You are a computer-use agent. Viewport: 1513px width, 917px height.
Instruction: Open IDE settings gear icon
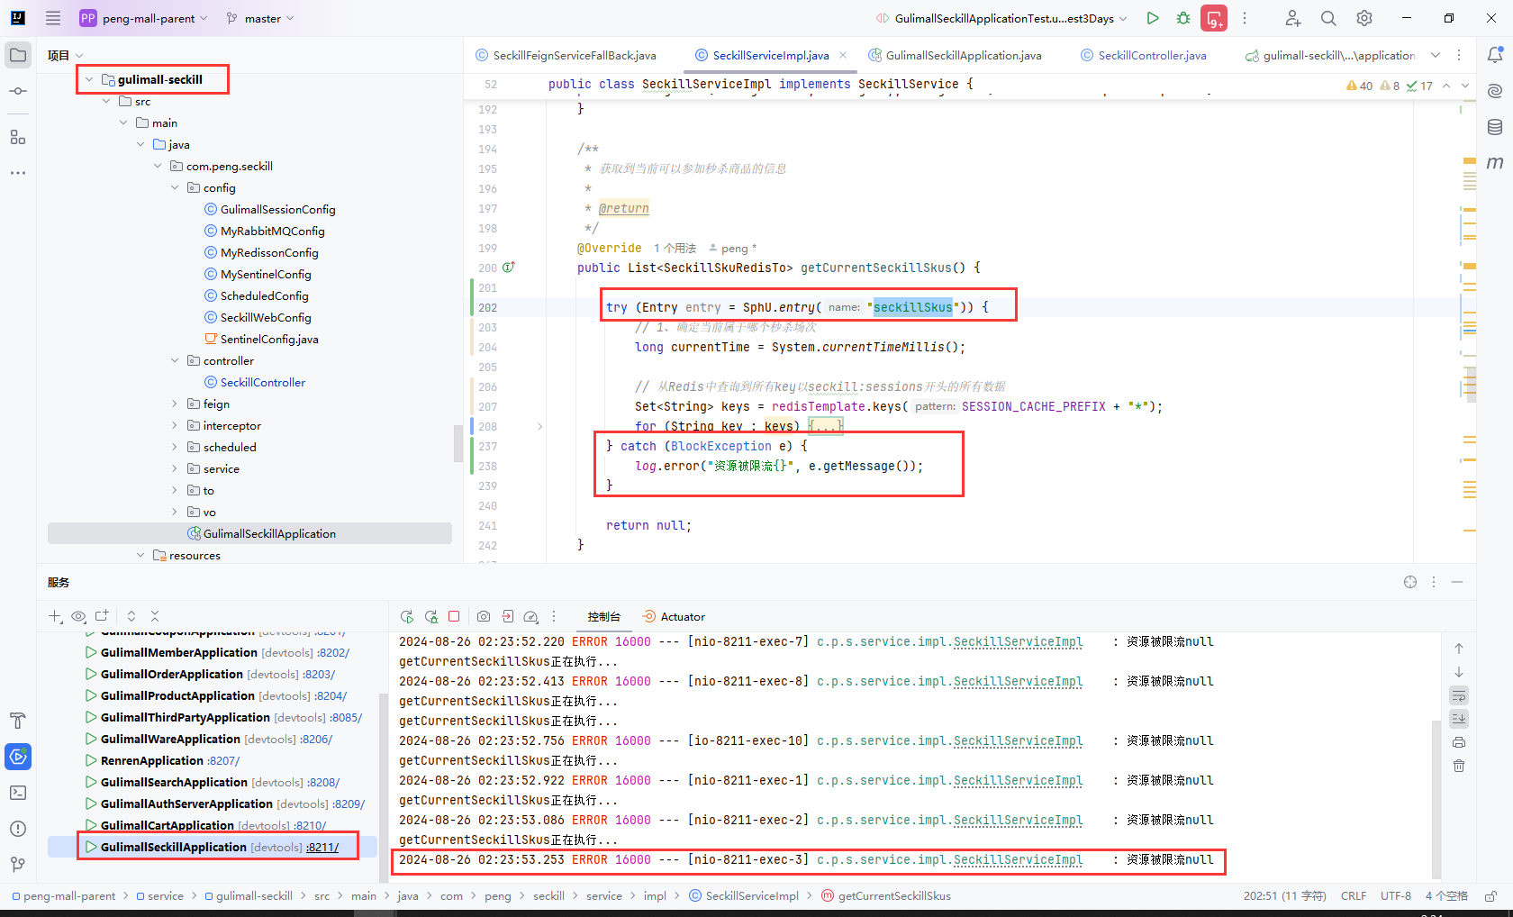(1364, 18)
